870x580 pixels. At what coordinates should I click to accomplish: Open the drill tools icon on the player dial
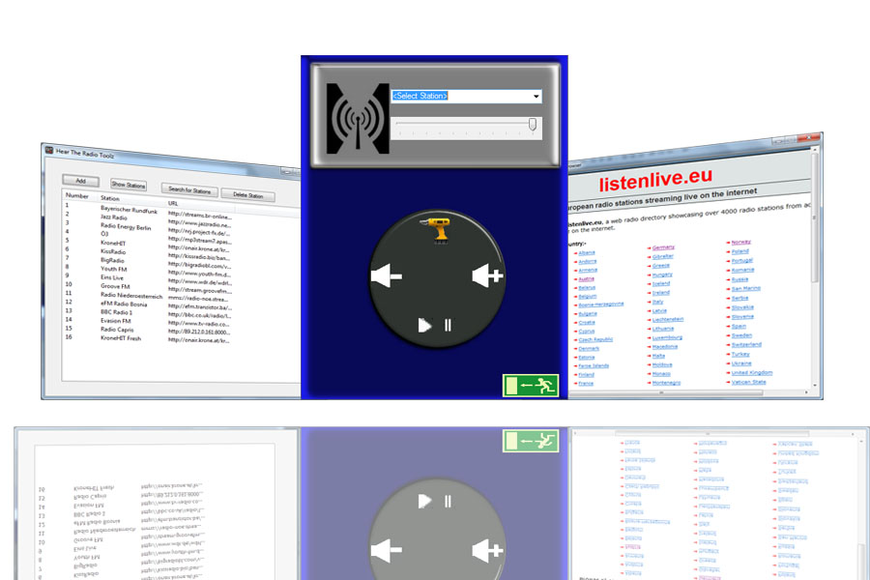[437, 230]
